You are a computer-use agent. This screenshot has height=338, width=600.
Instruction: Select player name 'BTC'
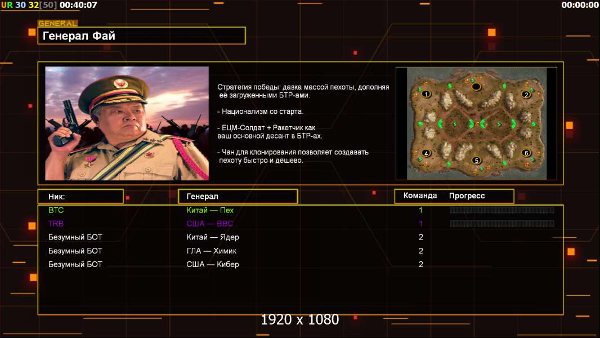click(x=56, y=210)
